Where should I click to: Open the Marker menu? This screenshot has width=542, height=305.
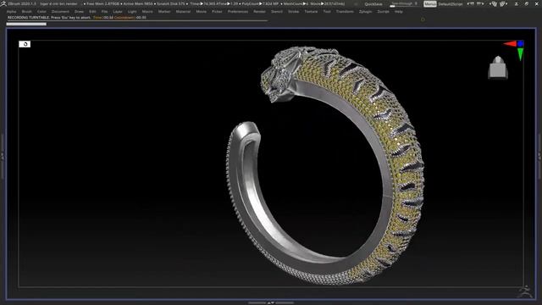click(x=164, y=11)
